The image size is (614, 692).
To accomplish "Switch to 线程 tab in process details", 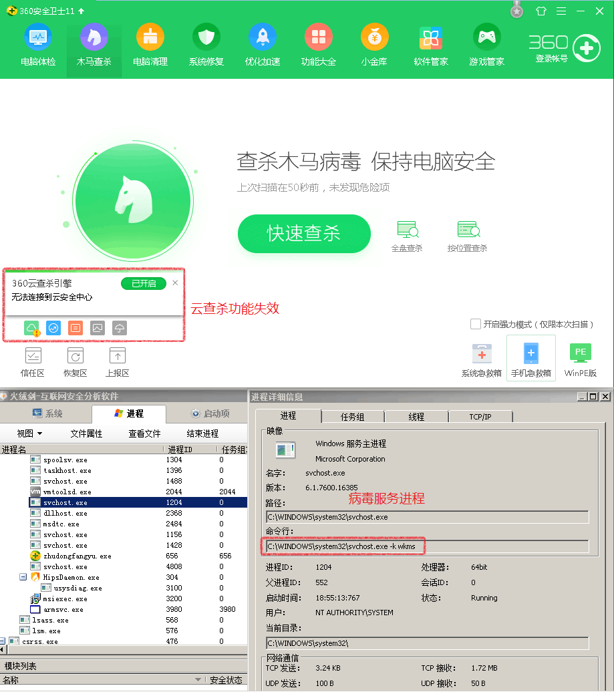I will tap(416, 417).
